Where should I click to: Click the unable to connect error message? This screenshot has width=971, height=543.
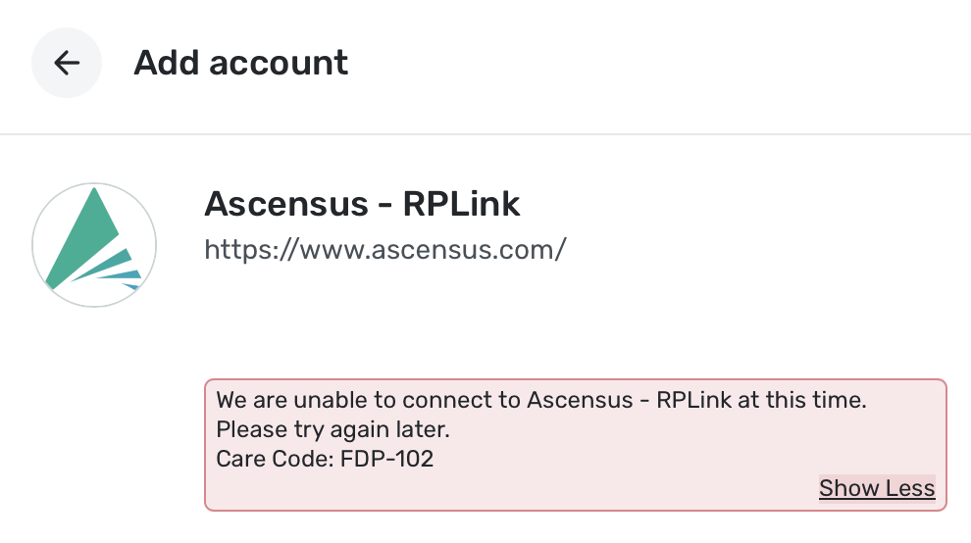pyautogui.click(x=542, y=401)
